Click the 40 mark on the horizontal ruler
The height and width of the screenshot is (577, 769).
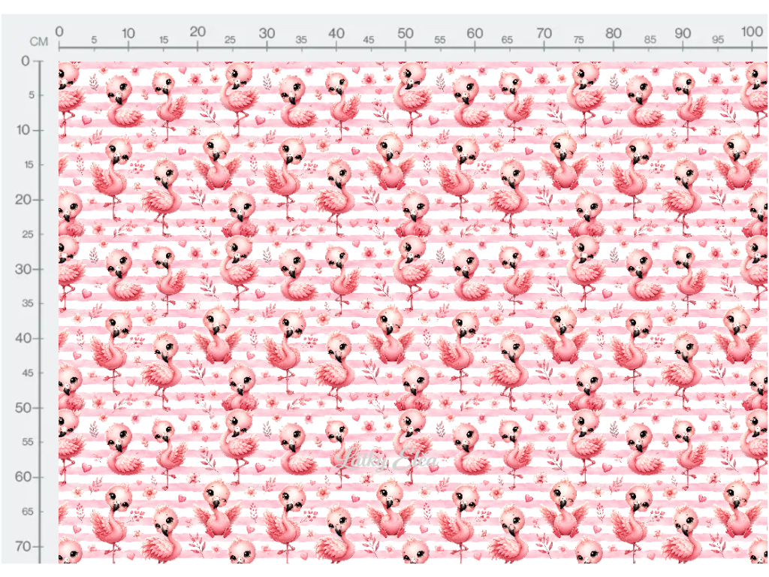[336, 33]
